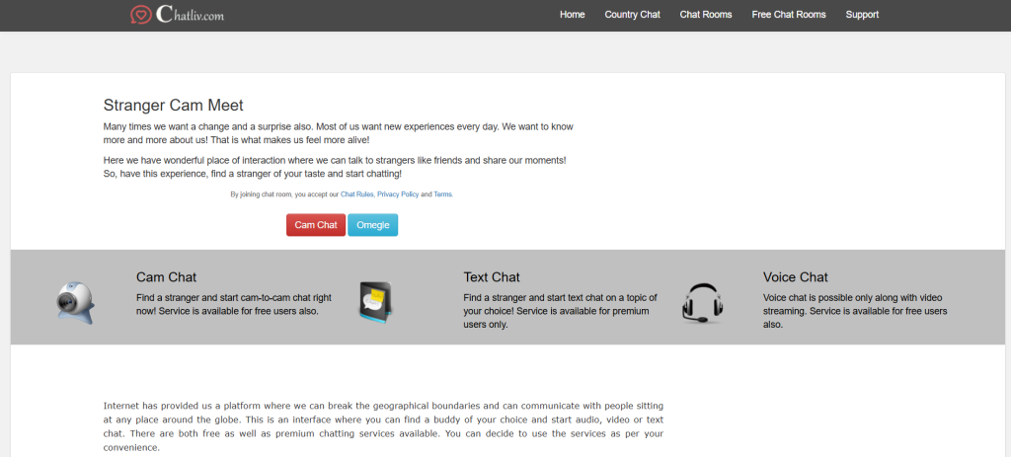The image size is (1011, 457).
Task: Open the Home menu item
Action: pos(572,14)
